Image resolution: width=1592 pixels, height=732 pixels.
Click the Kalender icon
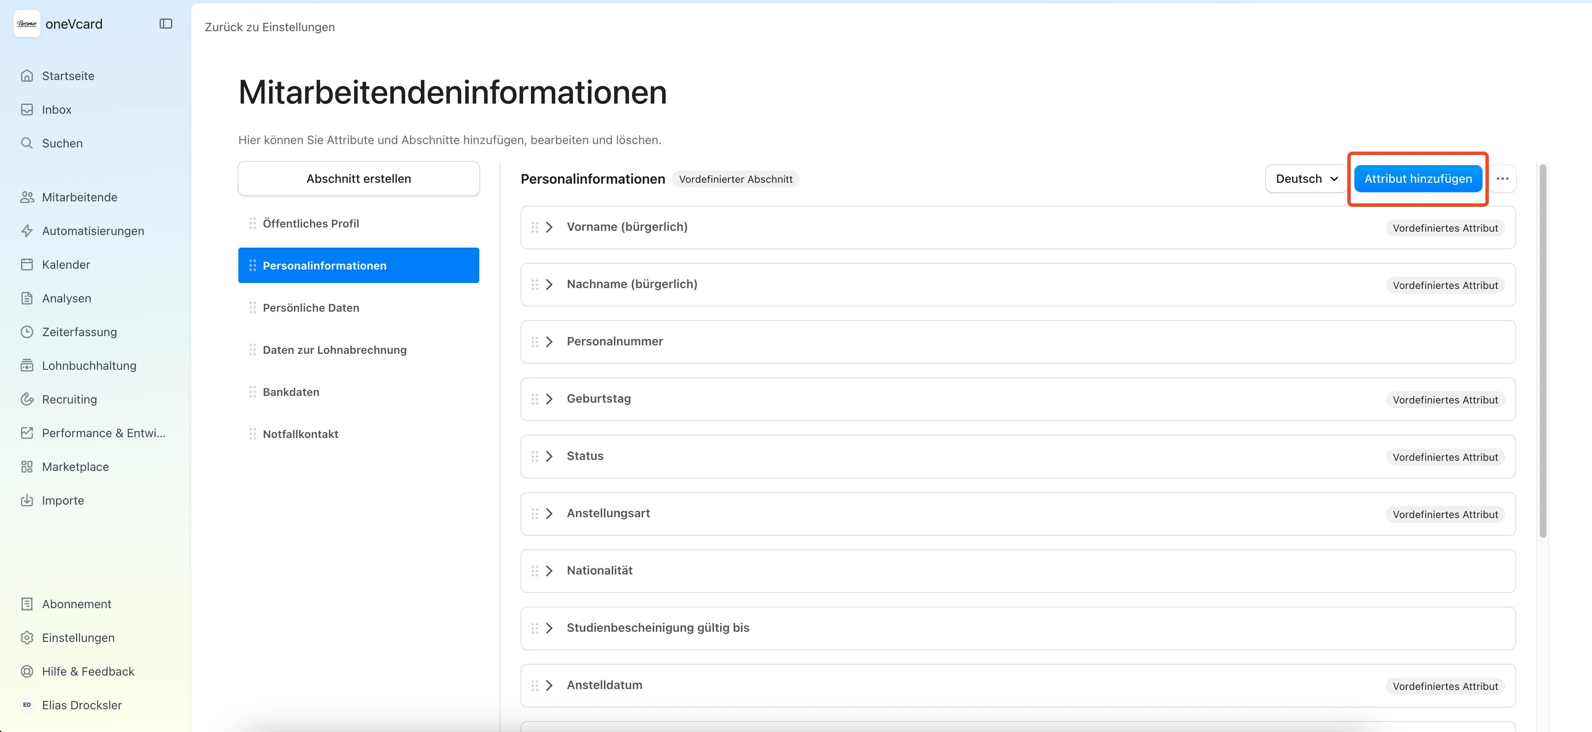(x=27, y=264)
